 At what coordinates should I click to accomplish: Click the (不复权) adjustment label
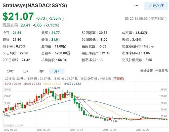point(118,79)
